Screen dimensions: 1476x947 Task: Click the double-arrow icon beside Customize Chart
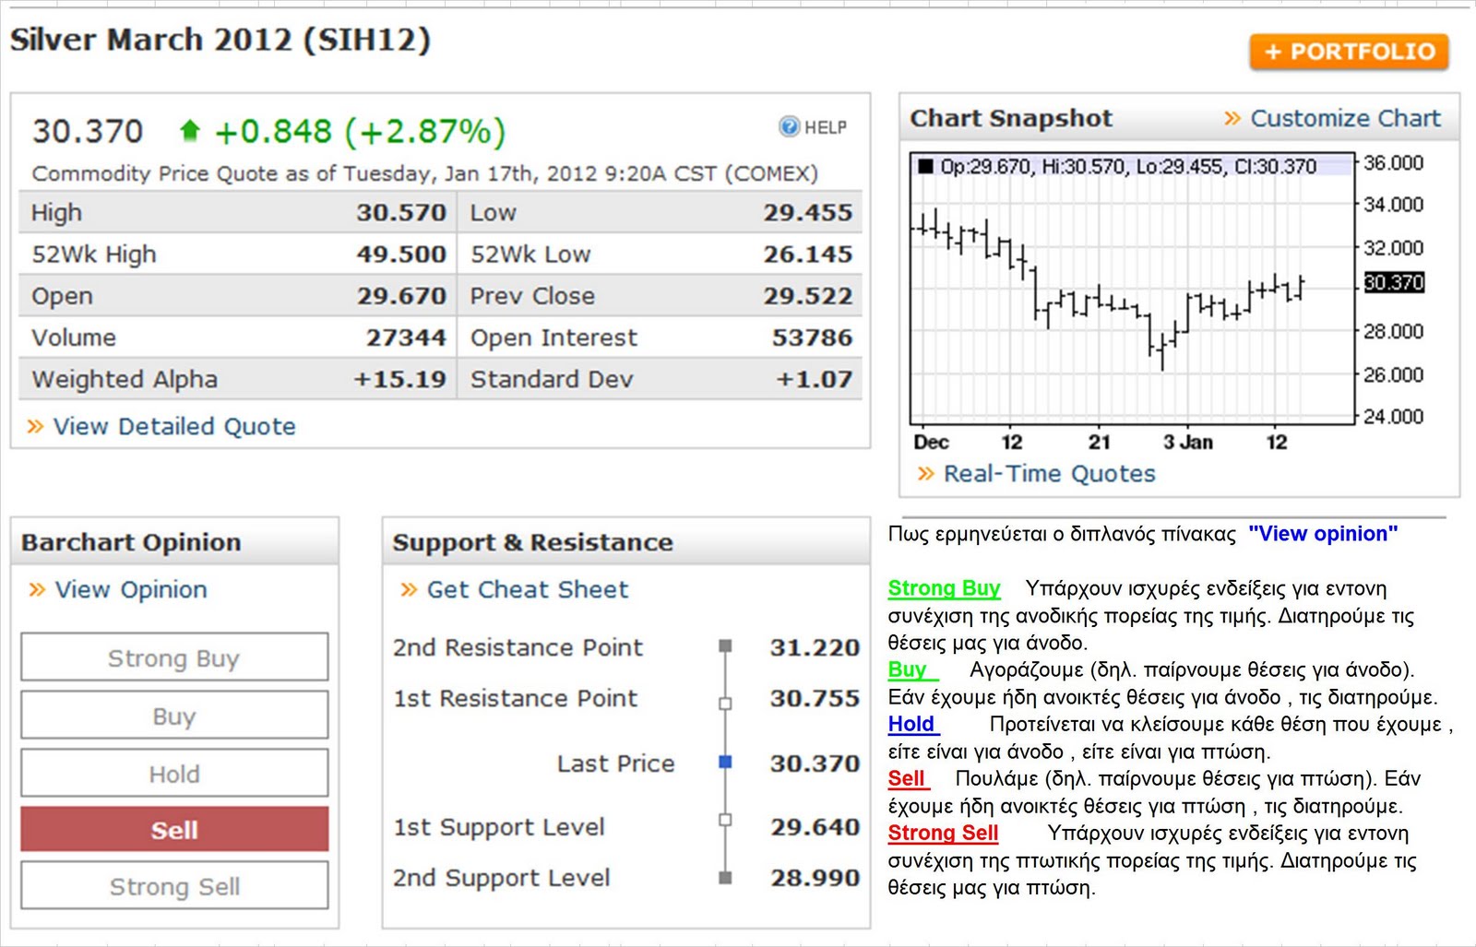1232,118
